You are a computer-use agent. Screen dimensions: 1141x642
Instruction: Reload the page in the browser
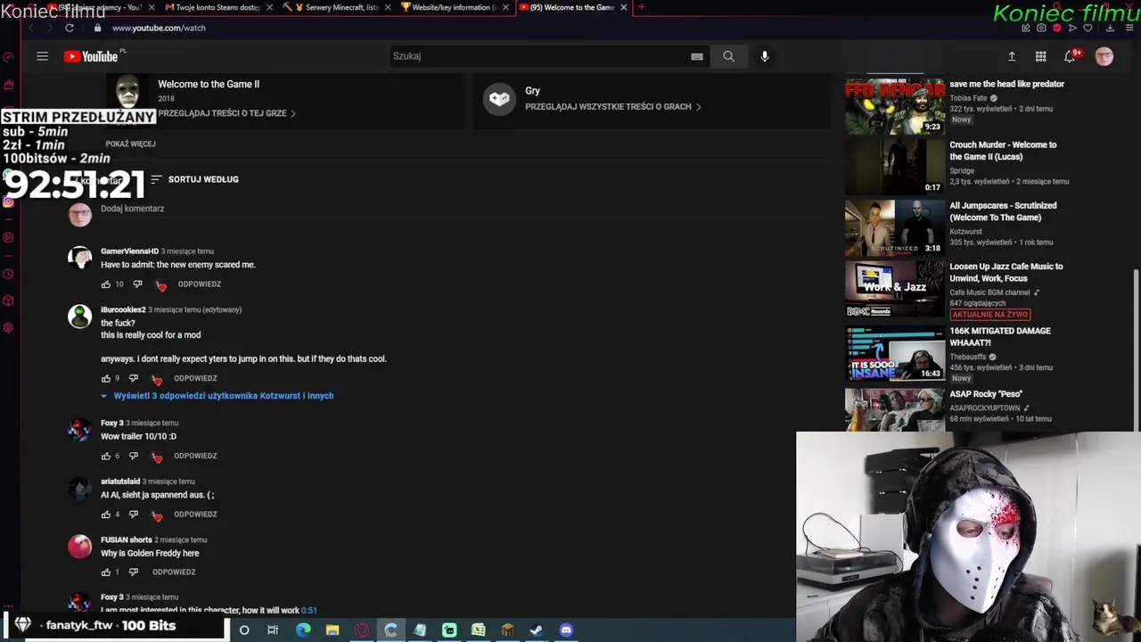[x=70, y=28]
